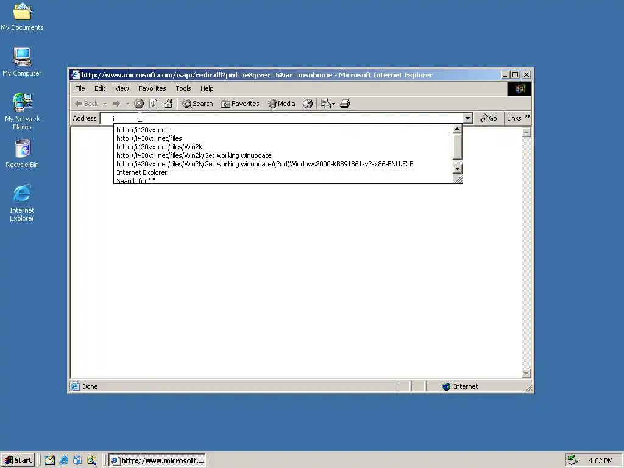Image resolution: width=624 pixels, height=468 pixels.
Task: Open the Favorites toolbar button
Action: (240, 104)
